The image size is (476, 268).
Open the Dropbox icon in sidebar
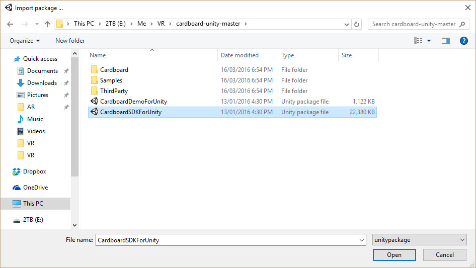17,171
